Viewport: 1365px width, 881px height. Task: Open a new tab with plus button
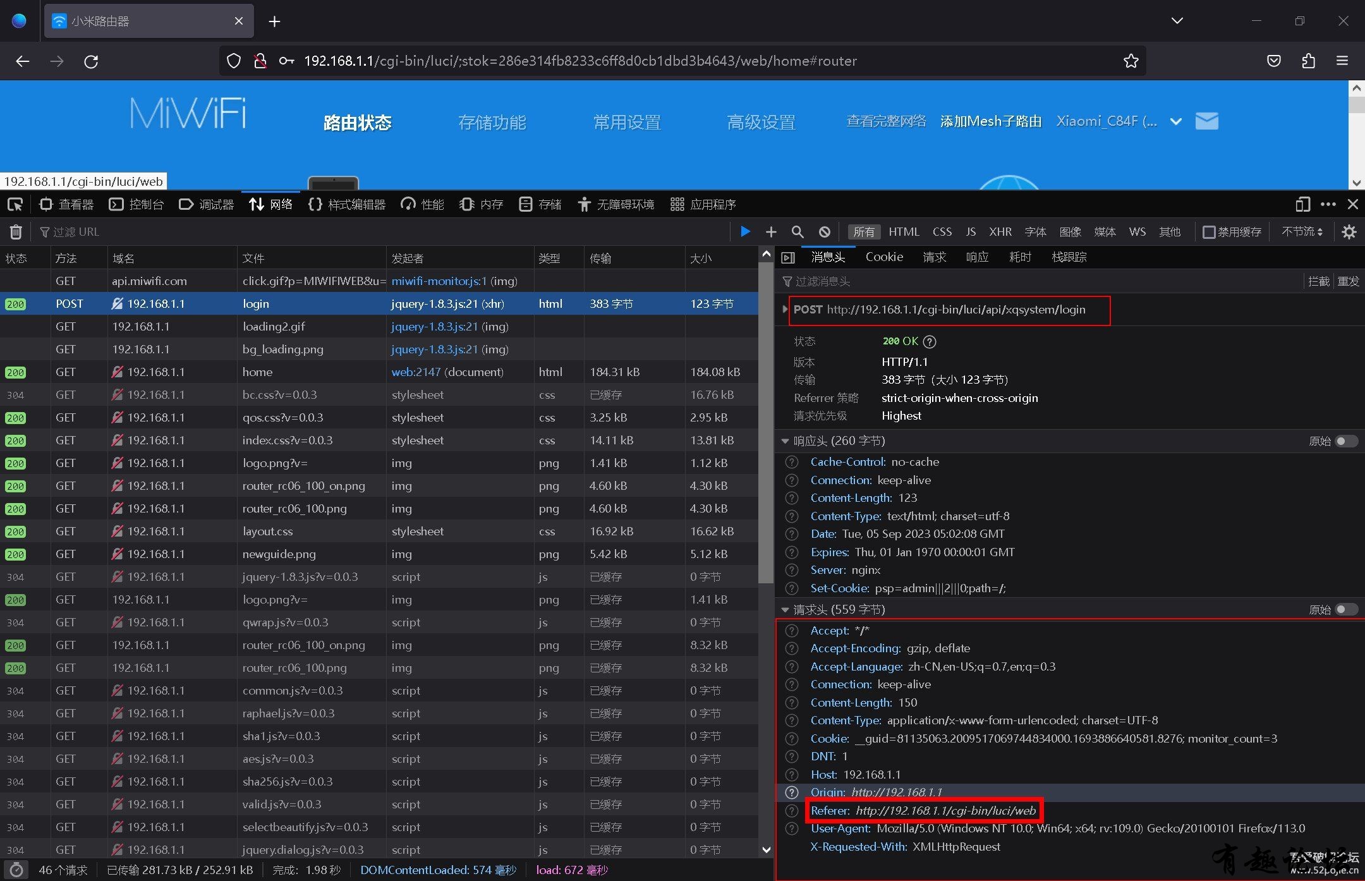274,21
